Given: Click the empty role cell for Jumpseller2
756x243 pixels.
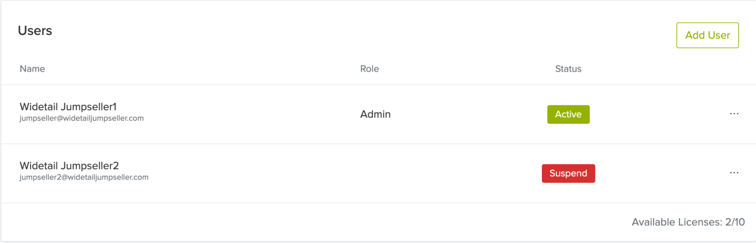Looking at the screenshot, I should (375, 173).
